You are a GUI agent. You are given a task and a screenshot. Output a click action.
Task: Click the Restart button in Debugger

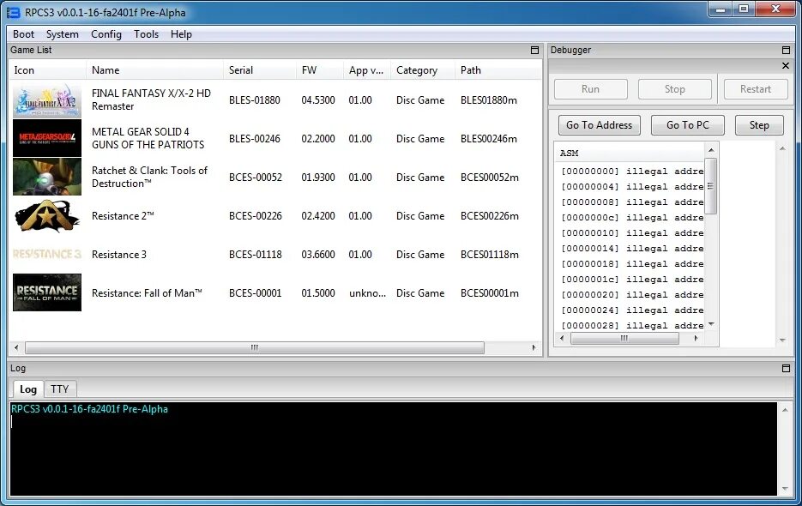(x=756, y=89)
